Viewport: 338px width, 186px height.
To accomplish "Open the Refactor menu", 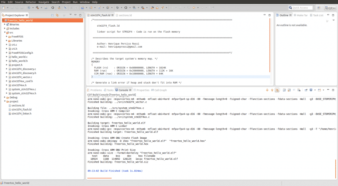I will [x=31, y=2].
